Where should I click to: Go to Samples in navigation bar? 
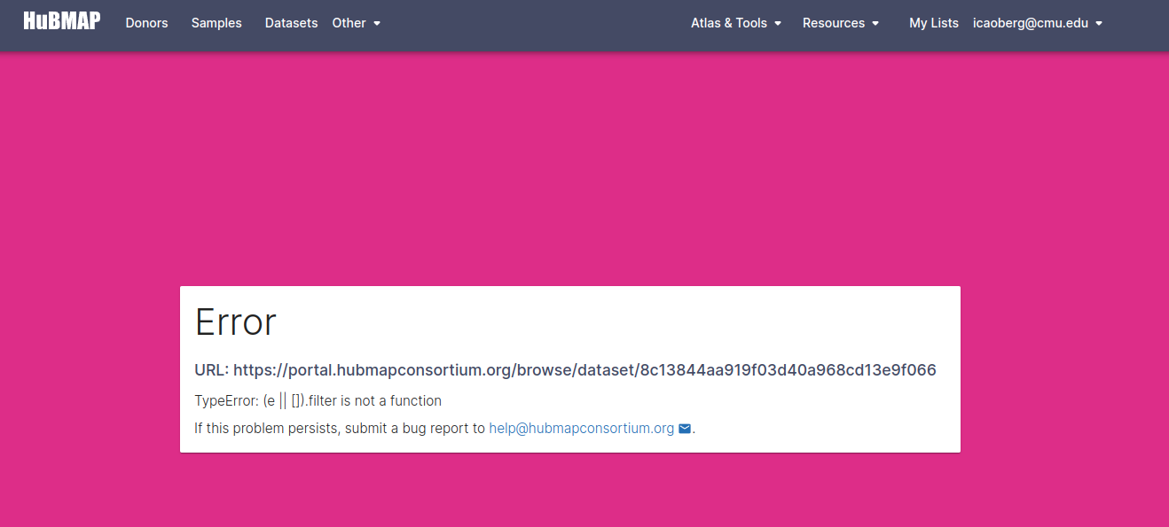216,23
